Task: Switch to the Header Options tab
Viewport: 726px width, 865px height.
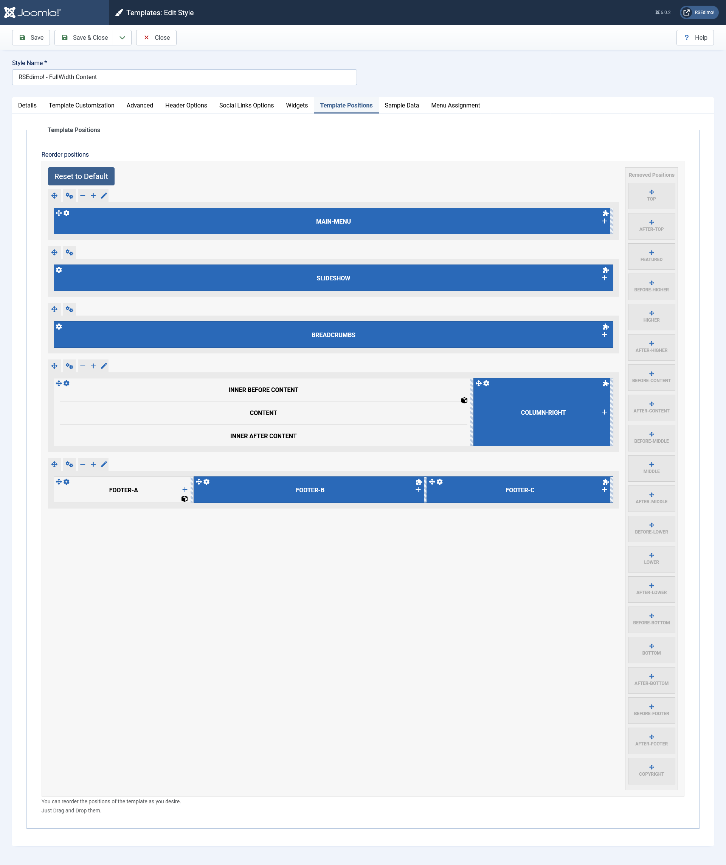Action: coord(186,106)
